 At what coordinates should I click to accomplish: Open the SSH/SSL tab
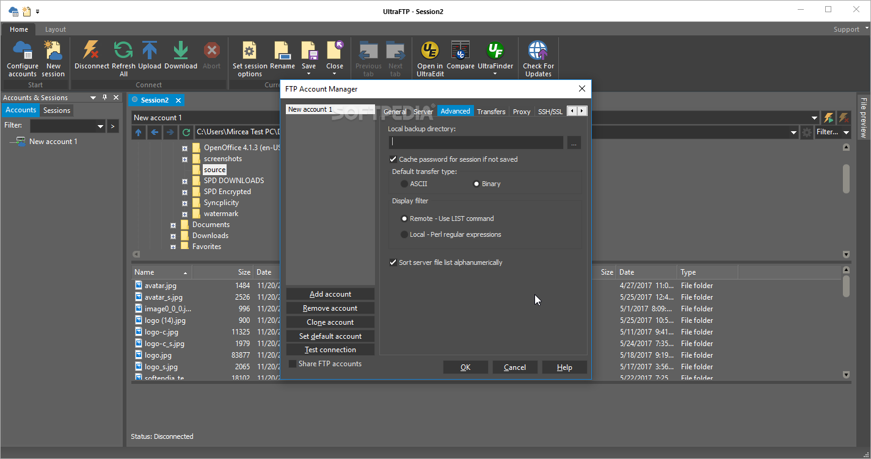(550, 111)
